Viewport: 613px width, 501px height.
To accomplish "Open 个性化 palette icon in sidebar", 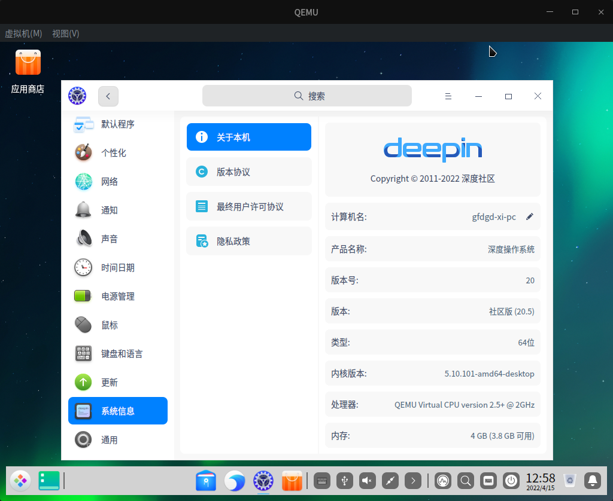I will point(83,152).
